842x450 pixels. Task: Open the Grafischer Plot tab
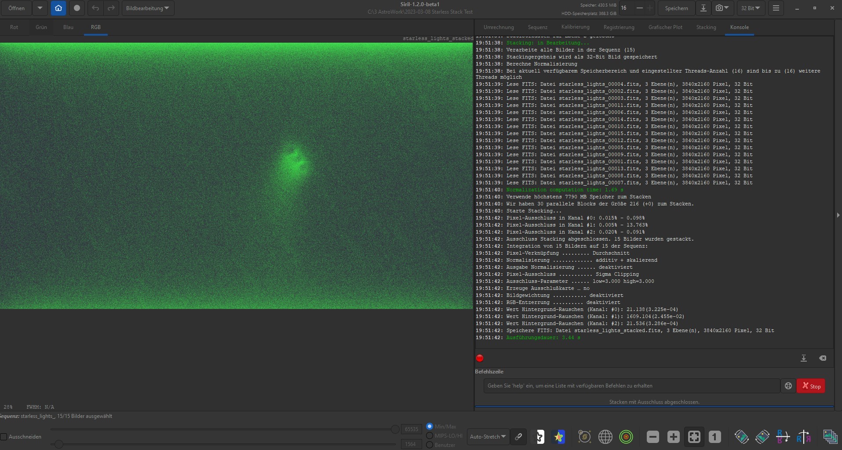tap(665, 27)
